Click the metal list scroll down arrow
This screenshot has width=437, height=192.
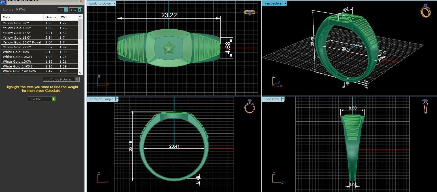(x=80, y=73)
